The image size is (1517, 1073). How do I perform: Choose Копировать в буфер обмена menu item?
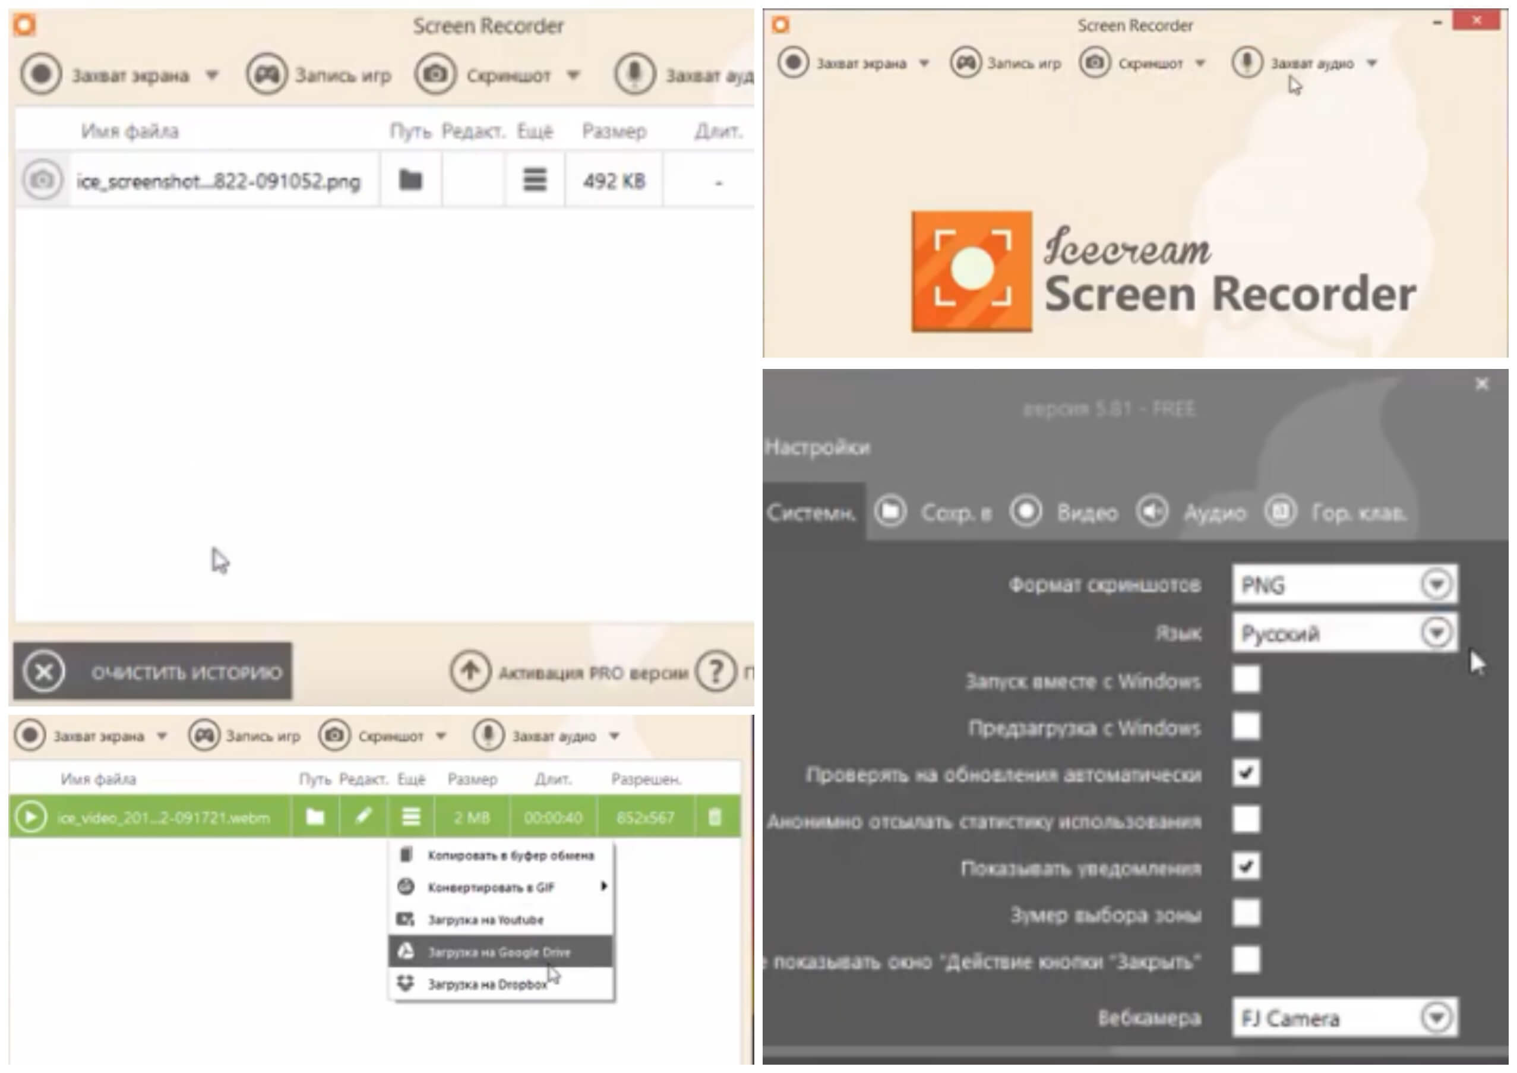click(501, 856)
